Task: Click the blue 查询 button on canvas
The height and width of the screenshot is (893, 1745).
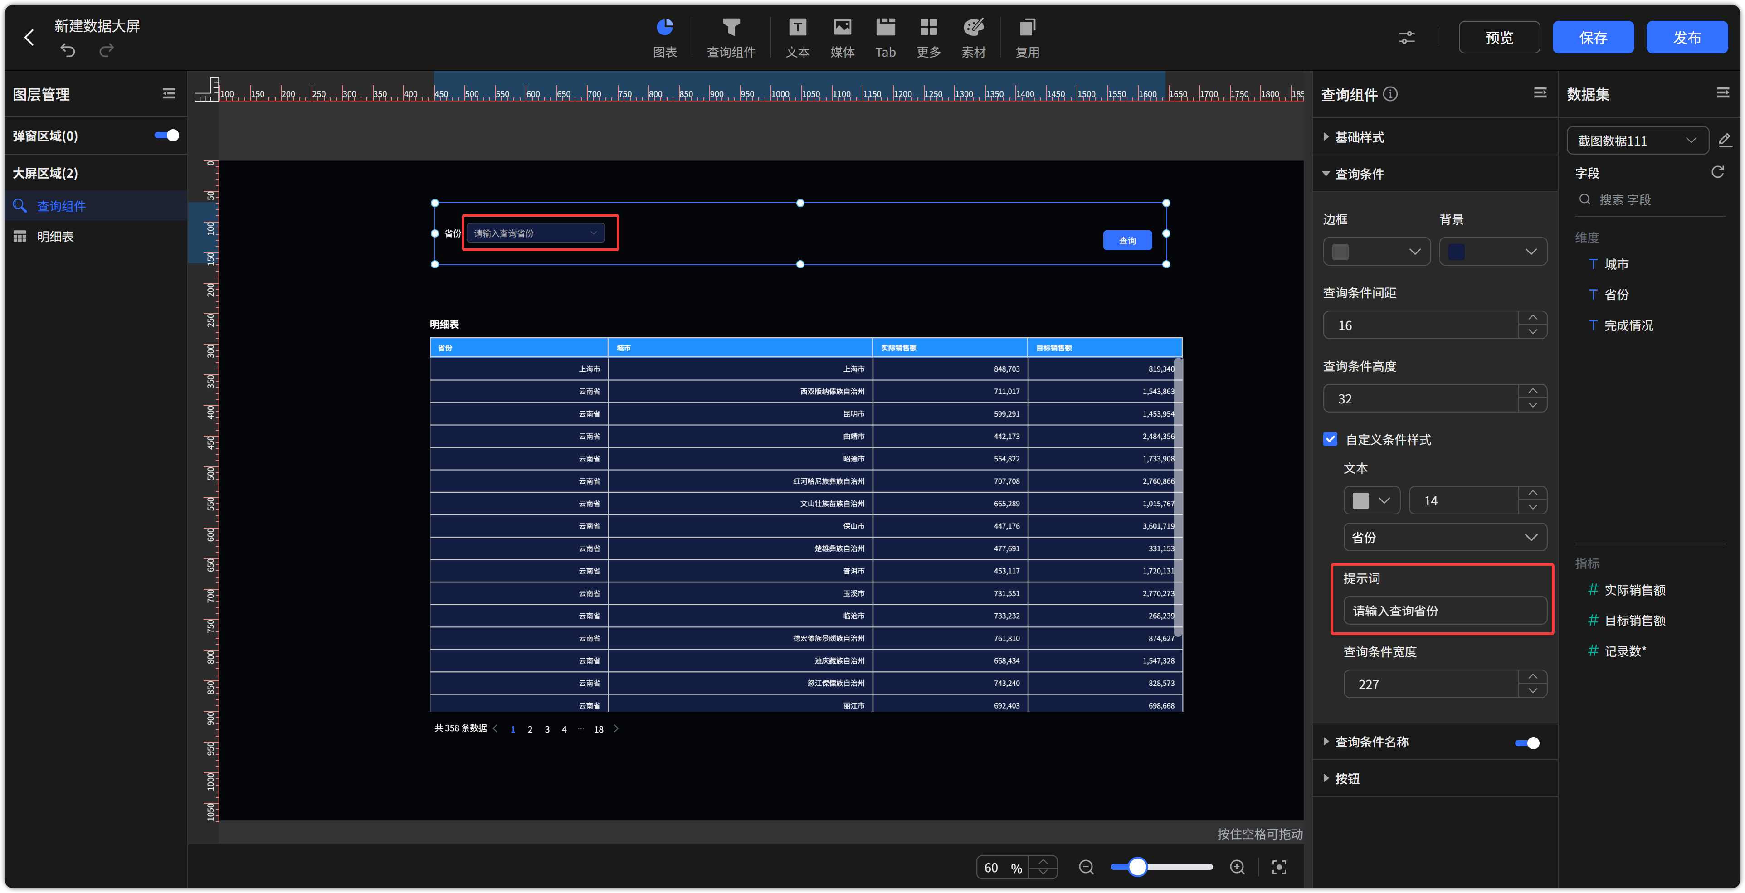Action: (x=1127, y=240)
